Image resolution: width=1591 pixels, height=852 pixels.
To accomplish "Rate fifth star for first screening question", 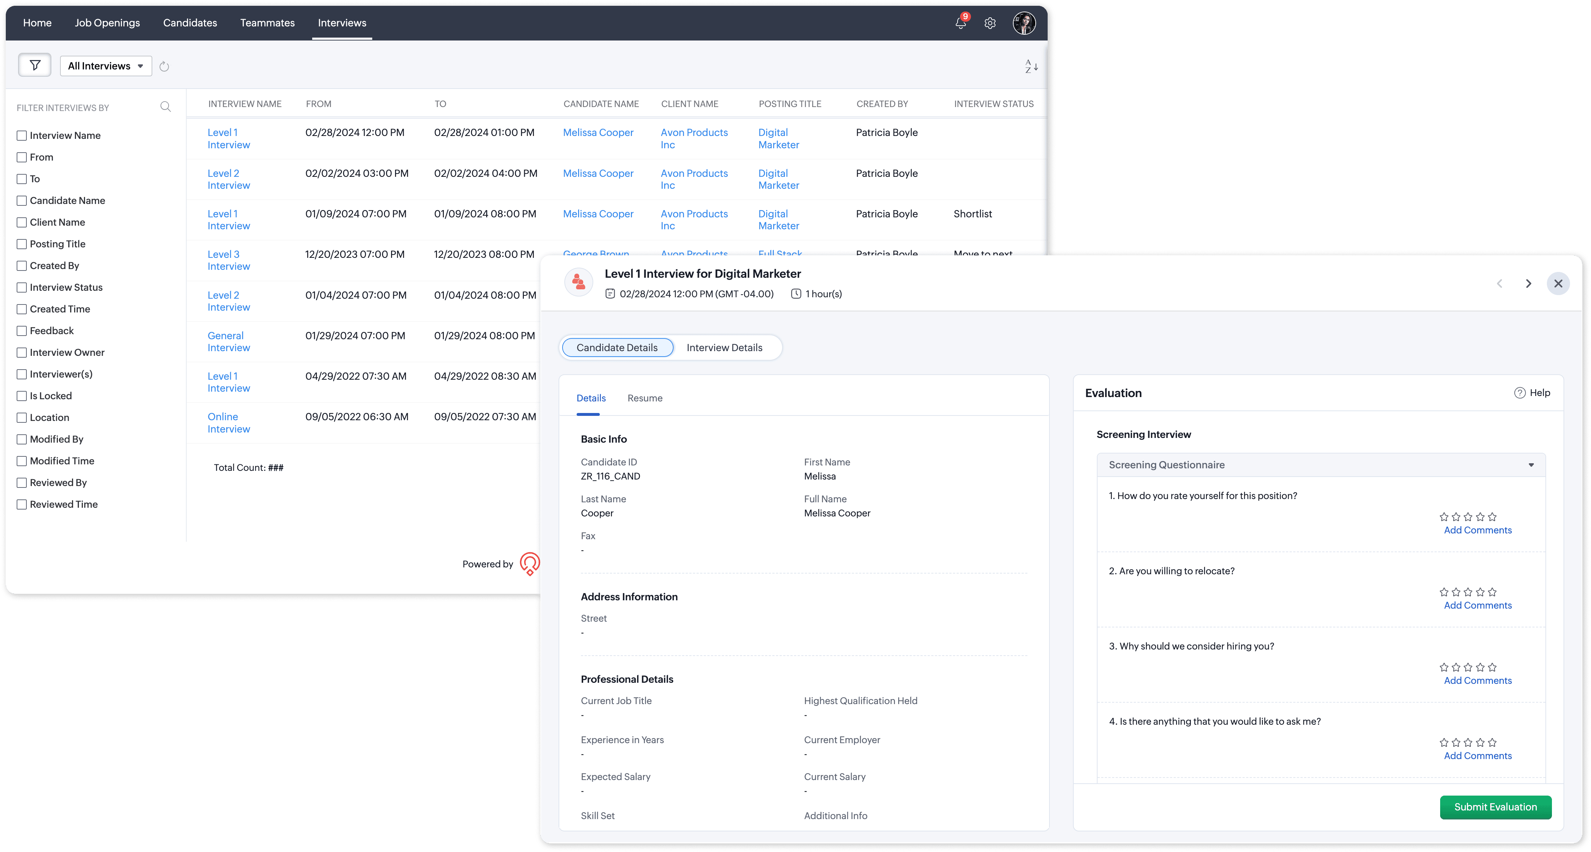I will (1493, 517).
